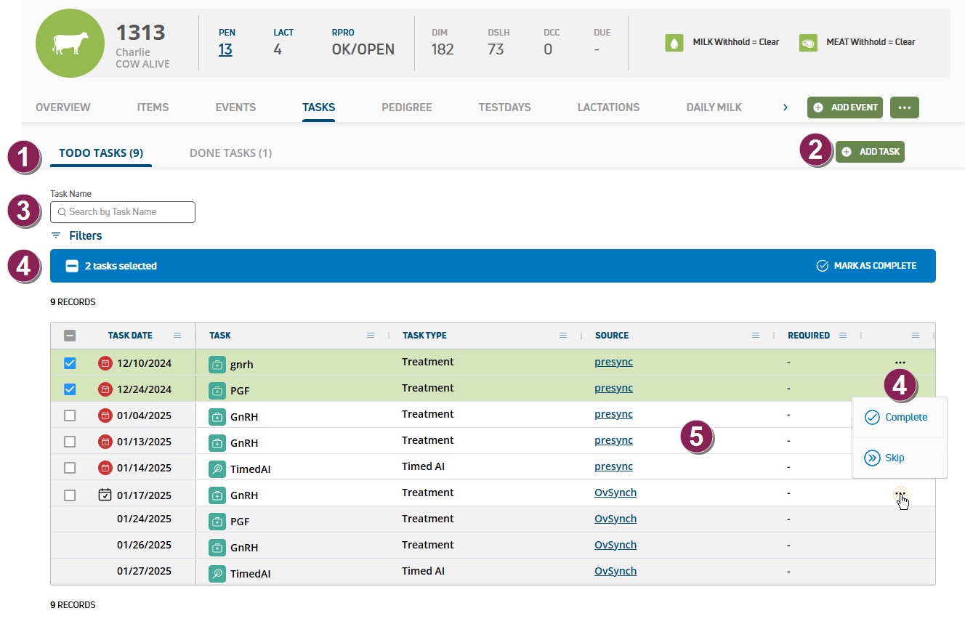Image resolution: width=965 pixels, height=624 pixels.
Task: Click the TimedAI magnifier icon on 01/14/2025 row
Action: click(x=217, y=469)
